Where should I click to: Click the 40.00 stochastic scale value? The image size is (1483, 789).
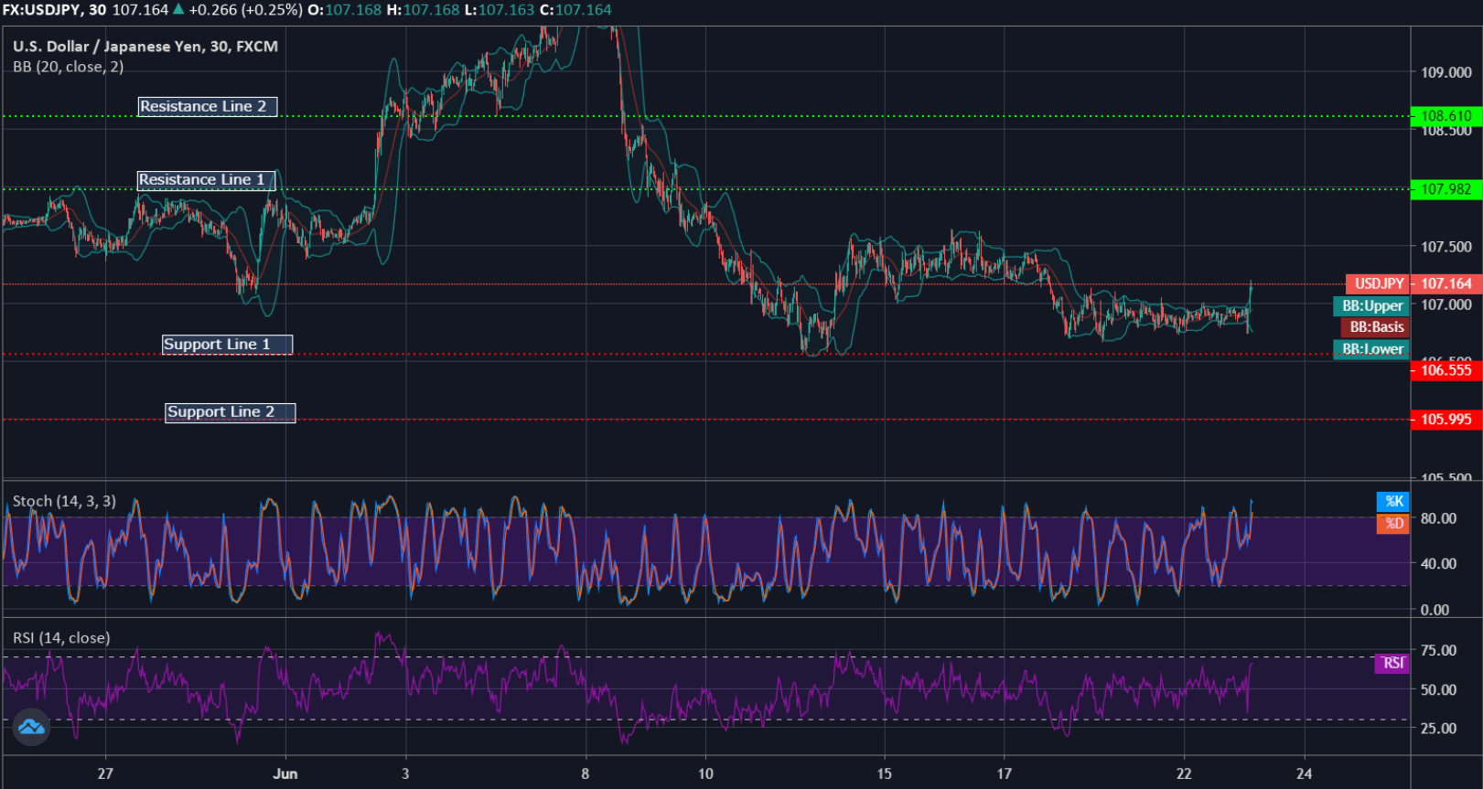pos(1438,564)
